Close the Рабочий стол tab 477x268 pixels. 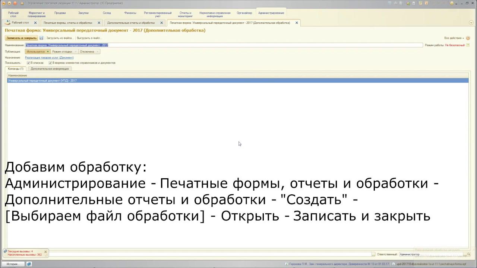35,23
